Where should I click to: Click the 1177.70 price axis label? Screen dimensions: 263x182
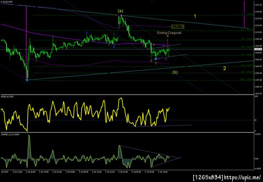point(258,5)
